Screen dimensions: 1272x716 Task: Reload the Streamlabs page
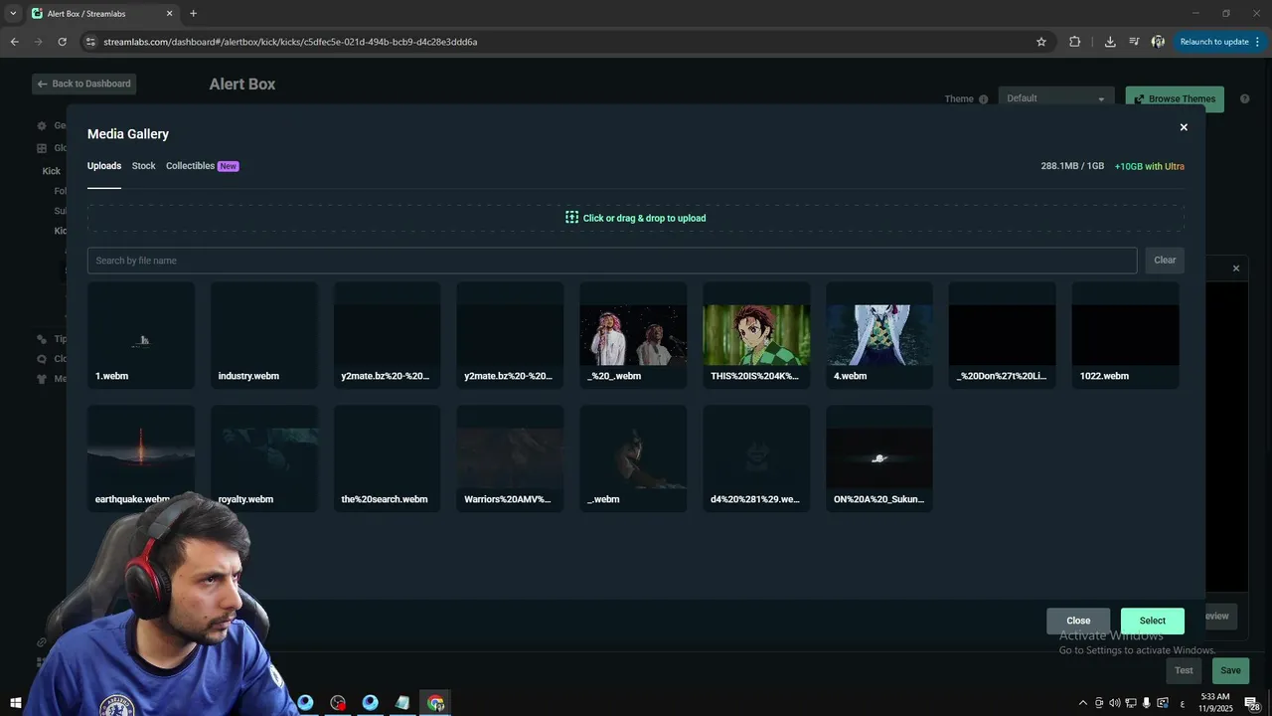(x=62, y=42)
